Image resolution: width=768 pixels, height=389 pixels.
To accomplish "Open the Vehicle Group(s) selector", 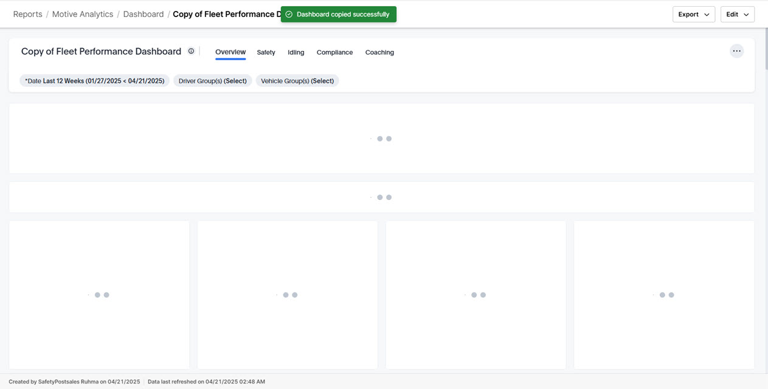I will [297, 80].
